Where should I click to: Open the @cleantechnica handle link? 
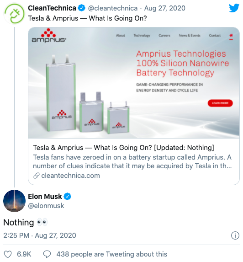point(113,8)
